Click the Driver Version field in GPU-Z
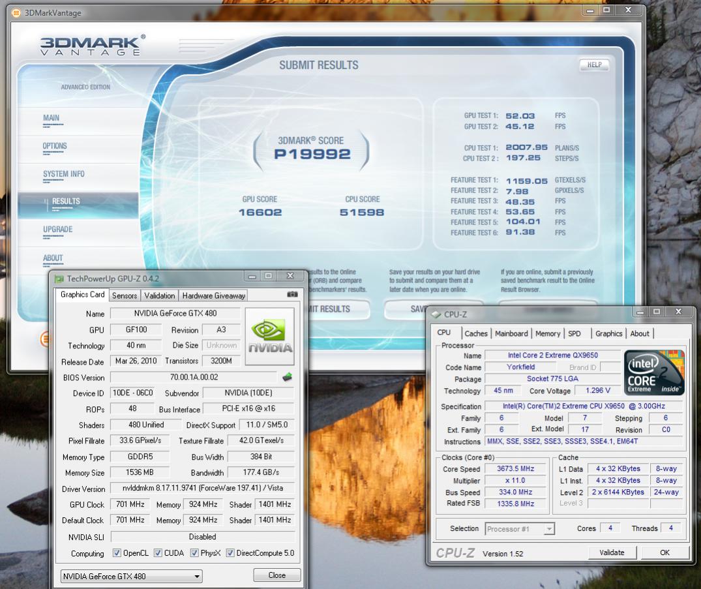The image size is (701, 589). pyautogui.click(x=203, y=489)
